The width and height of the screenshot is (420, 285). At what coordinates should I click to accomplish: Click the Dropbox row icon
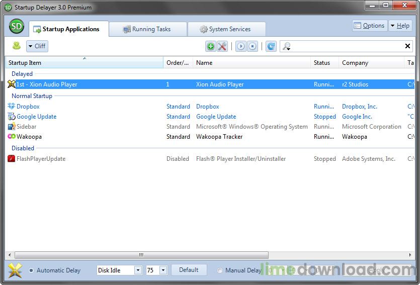pyautogui.click(x=12, y=106)
